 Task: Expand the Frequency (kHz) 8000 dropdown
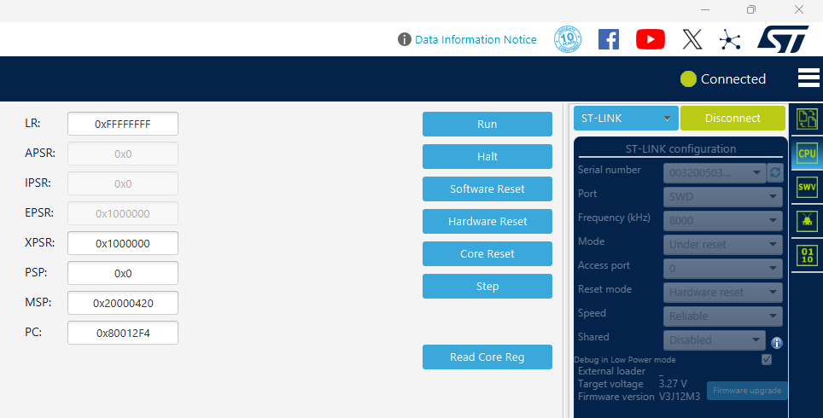coord(723,220)
